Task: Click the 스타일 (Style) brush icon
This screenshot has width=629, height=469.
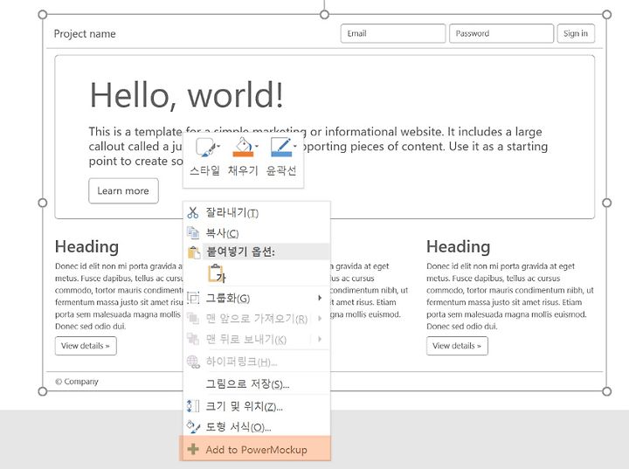Action: tap(205, 147)
